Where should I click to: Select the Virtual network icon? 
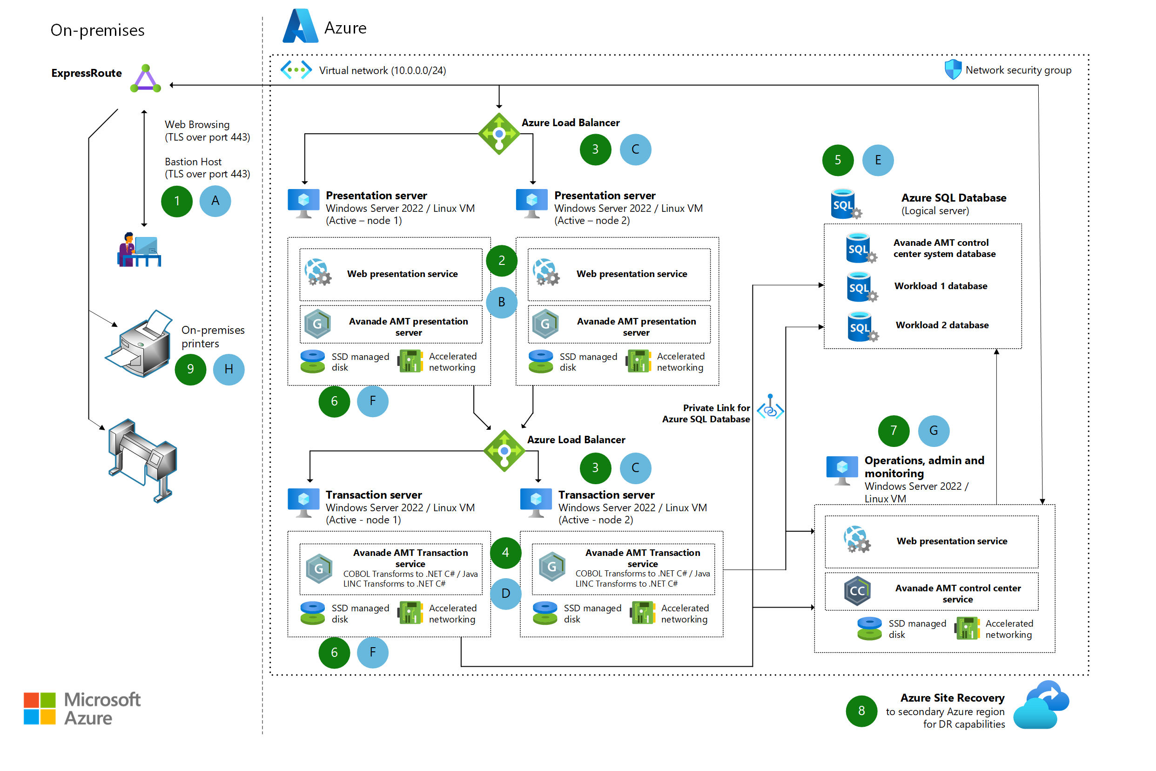296,70
